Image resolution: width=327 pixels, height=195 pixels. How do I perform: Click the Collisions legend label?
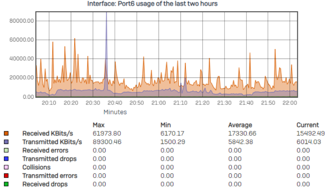(x=36, y=167)
